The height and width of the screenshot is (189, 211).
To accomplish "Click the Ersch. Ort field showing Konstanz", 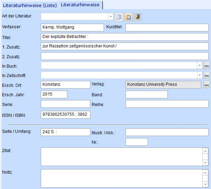I will tap(66, 85).
